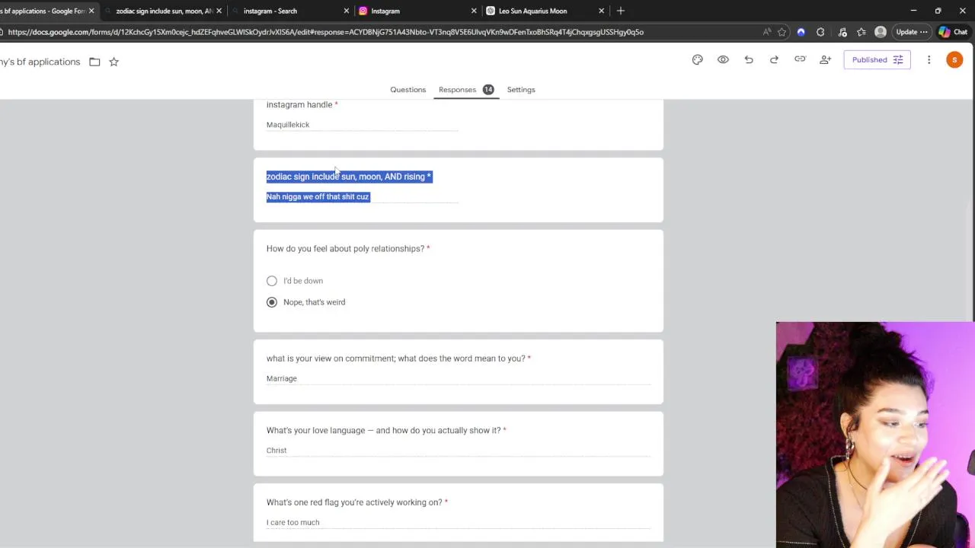The image size is (975, 548).
Task: Open the Copilot Chat button
Action: point(953,32)
